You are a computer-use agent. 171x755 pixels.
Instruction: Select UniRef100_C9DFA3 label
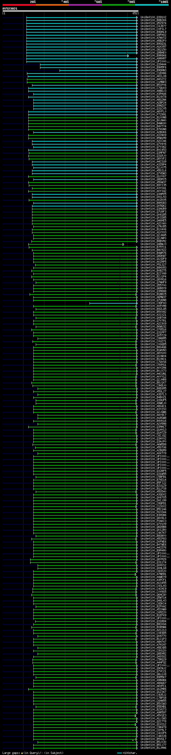point(153,303)
